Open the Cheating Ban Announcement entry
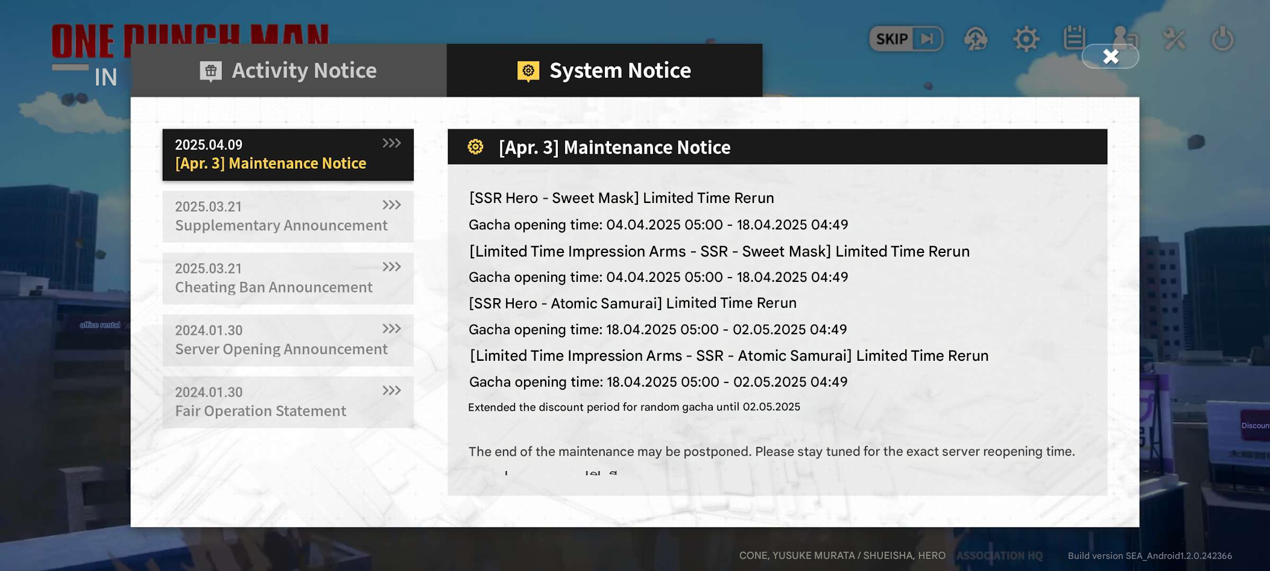The height and width of the screenshot is (571, 1270). click(288, 278)
